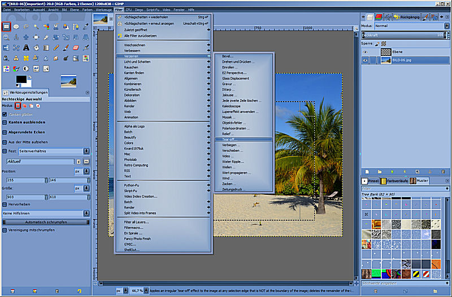Activate the Zoom magnifier tool
The image size is (452, 297).
click(6, 37)
